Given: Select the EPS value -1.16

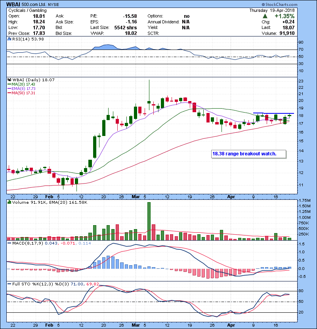Looking at the screenshot, I should (131, 22).
